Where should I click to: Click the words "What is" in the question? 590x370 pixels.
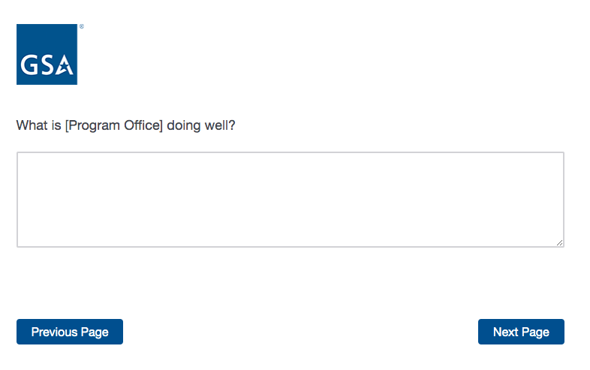39,125
